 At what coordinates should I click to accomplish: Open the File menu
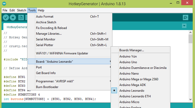pos(5,10)
